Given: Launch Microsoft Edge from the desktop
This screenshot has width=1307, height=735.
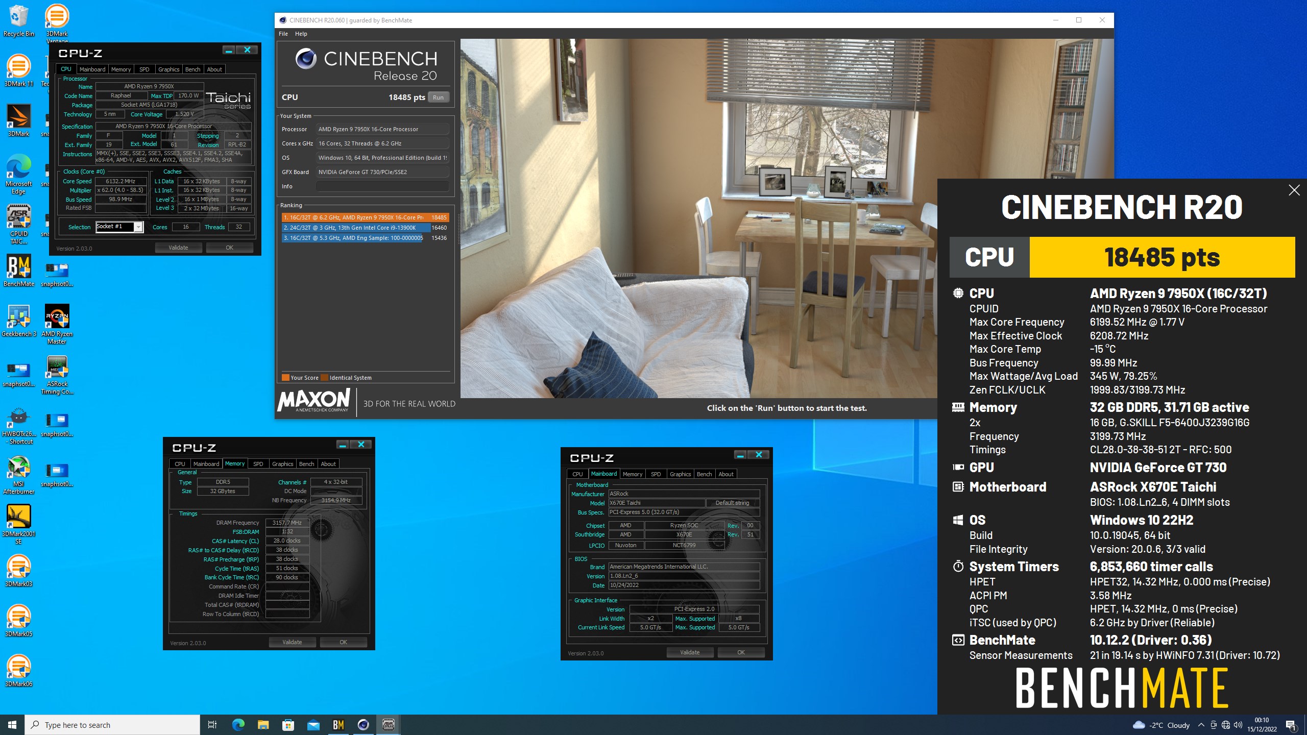Looking at the screenshot, I should click(18, 174).
